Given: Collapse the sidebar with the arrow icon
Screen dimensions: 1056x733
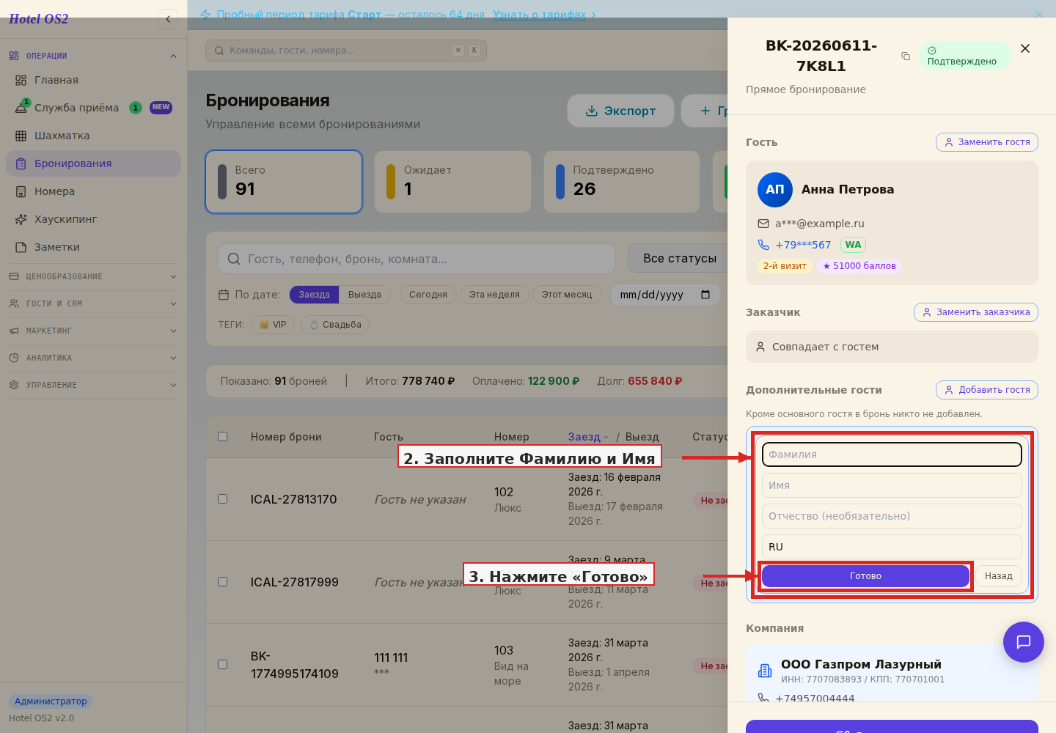Looking at the screenshot, I should 168,19.
